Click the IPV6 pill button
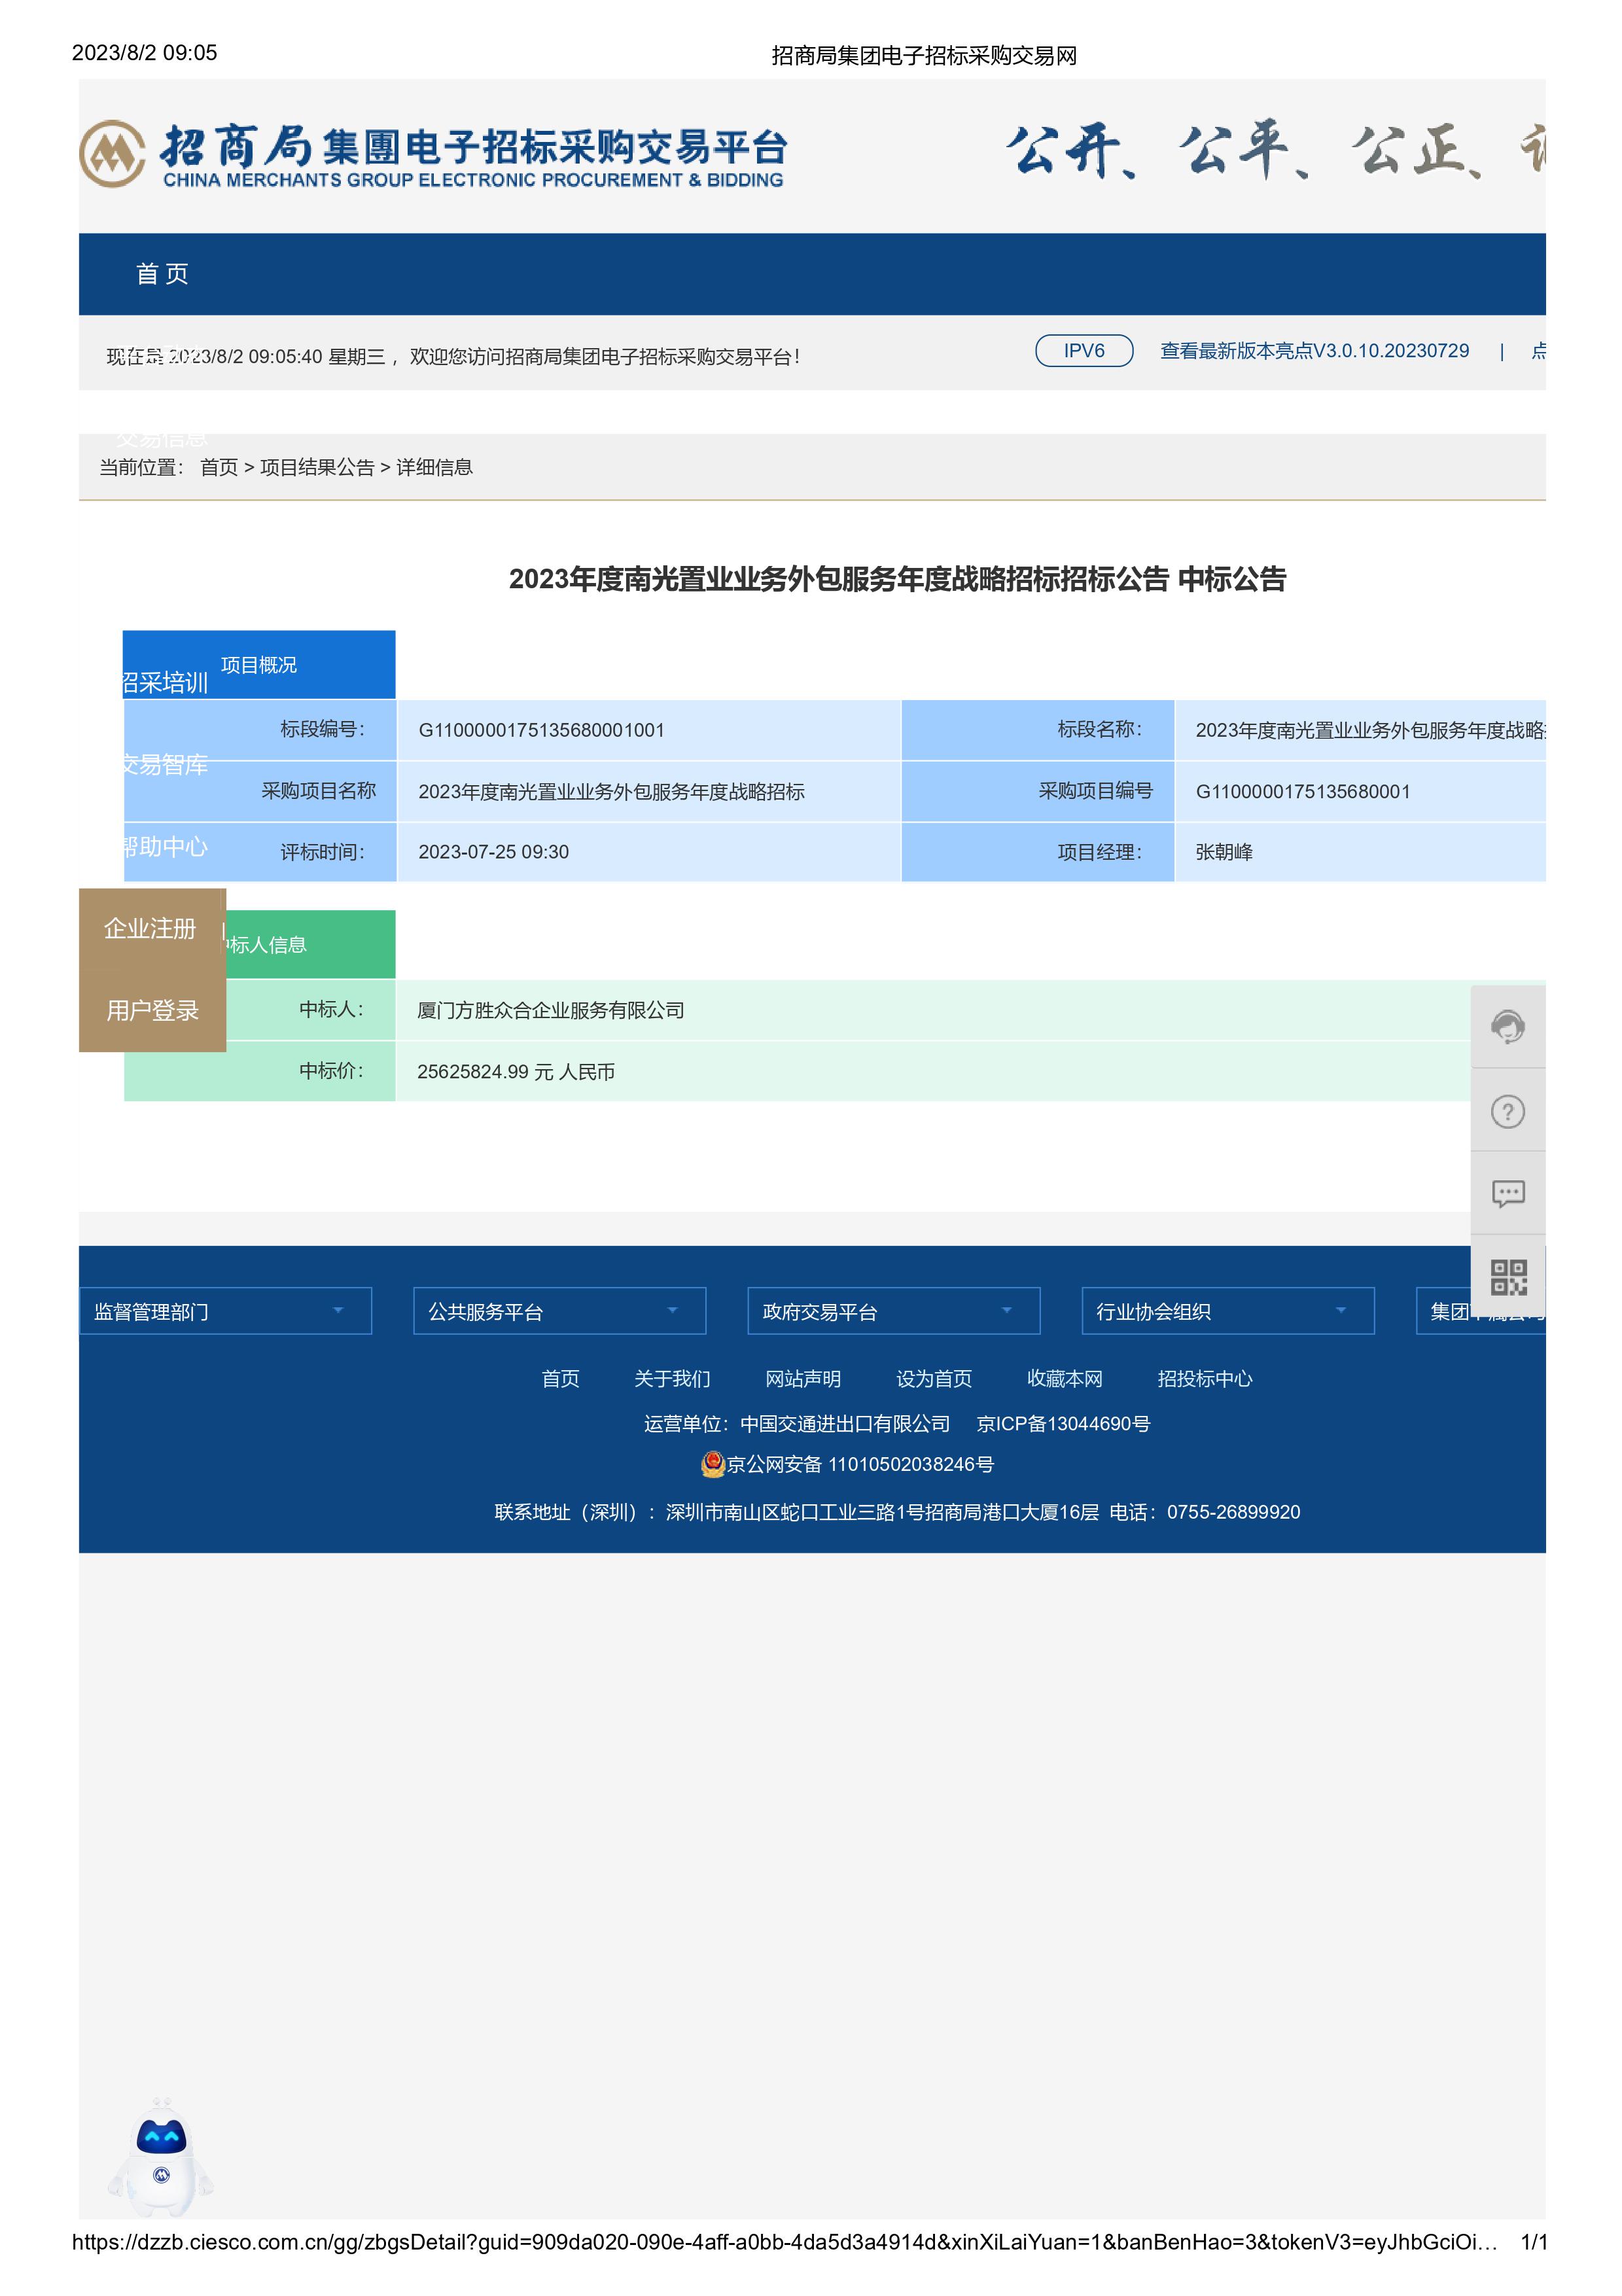The width and height of the screenshot is (1622, 2296). pyautogui.click(x=1084, y=351)
